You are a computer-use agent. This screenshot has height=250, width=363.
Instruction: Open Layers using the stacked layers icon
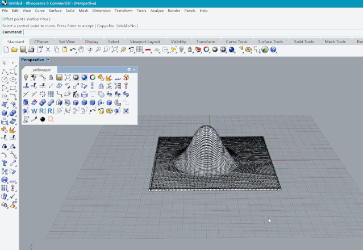(x=198, y=49)
